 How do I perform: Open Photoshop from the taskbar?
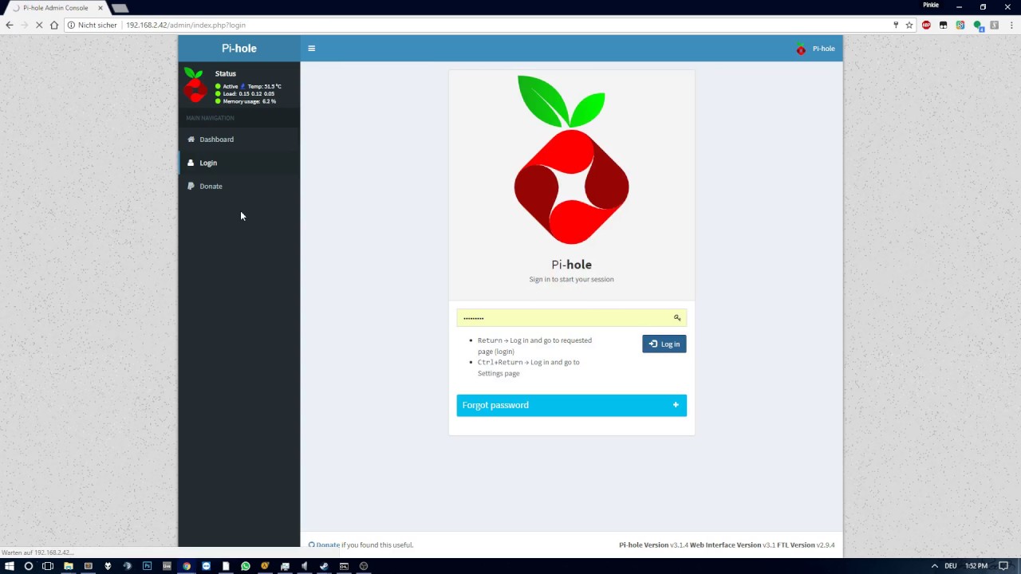point(147,566)
